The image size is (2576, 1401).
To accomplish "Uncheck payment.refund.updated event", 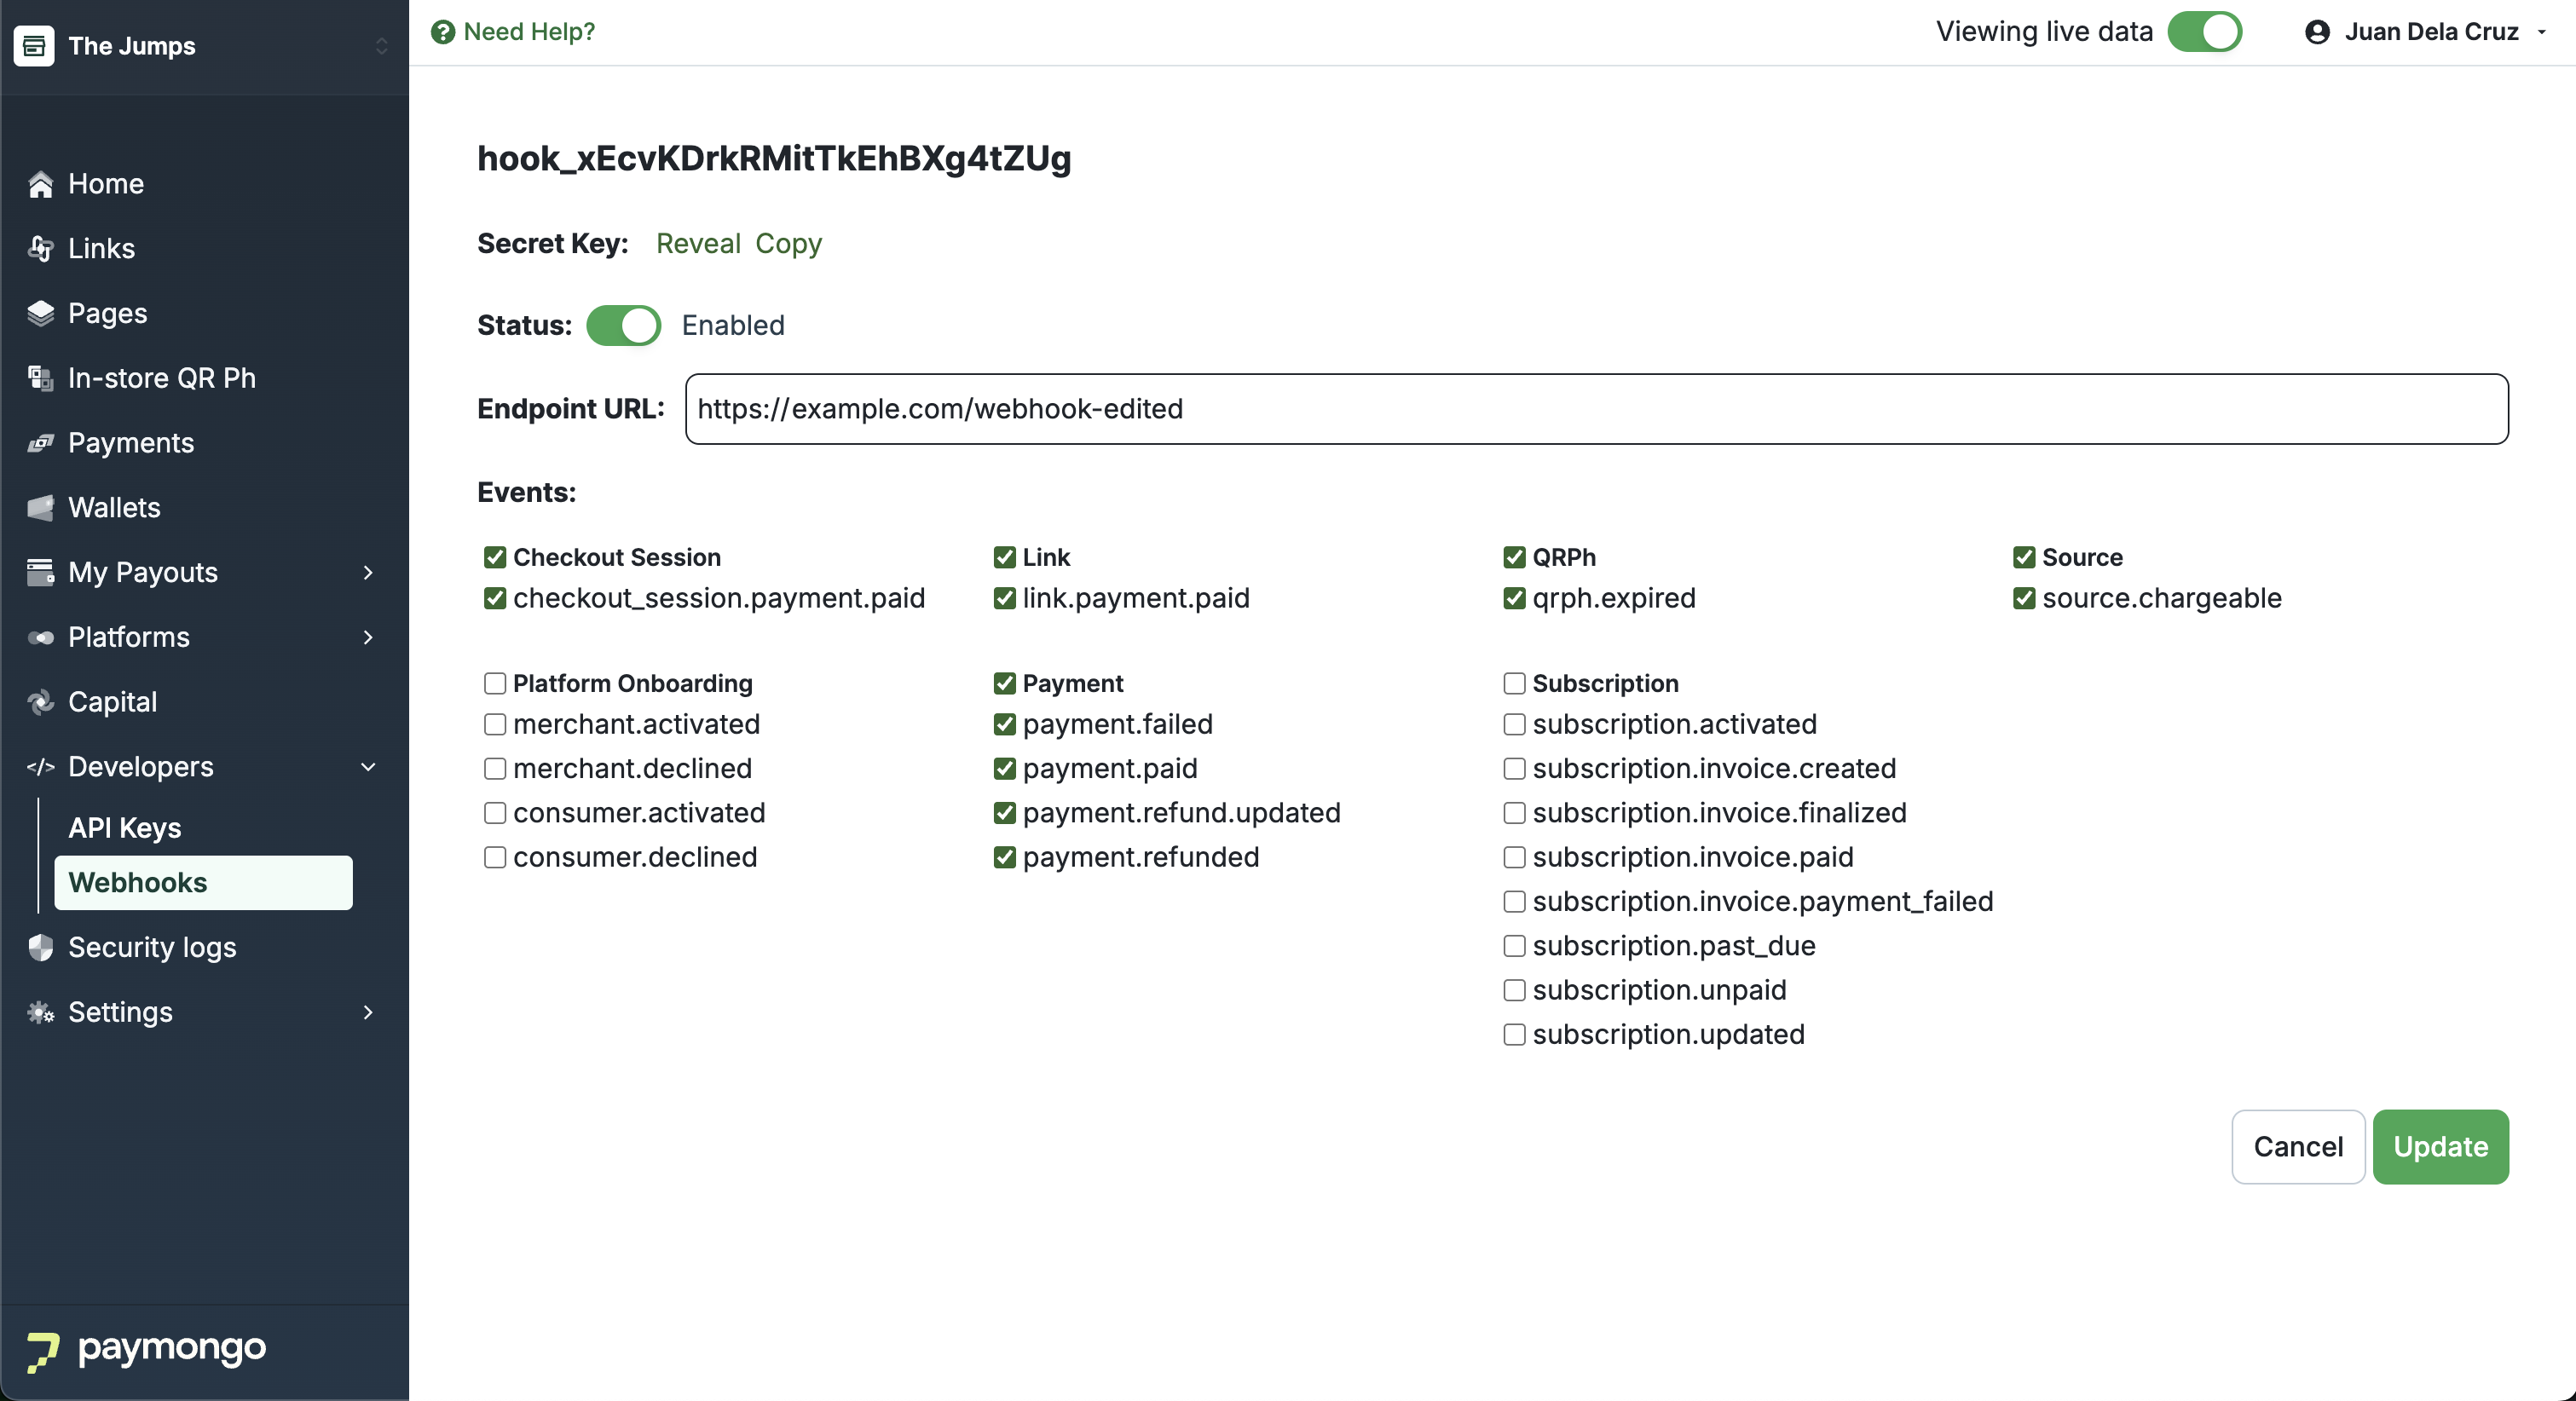I will pos(1005,813).
